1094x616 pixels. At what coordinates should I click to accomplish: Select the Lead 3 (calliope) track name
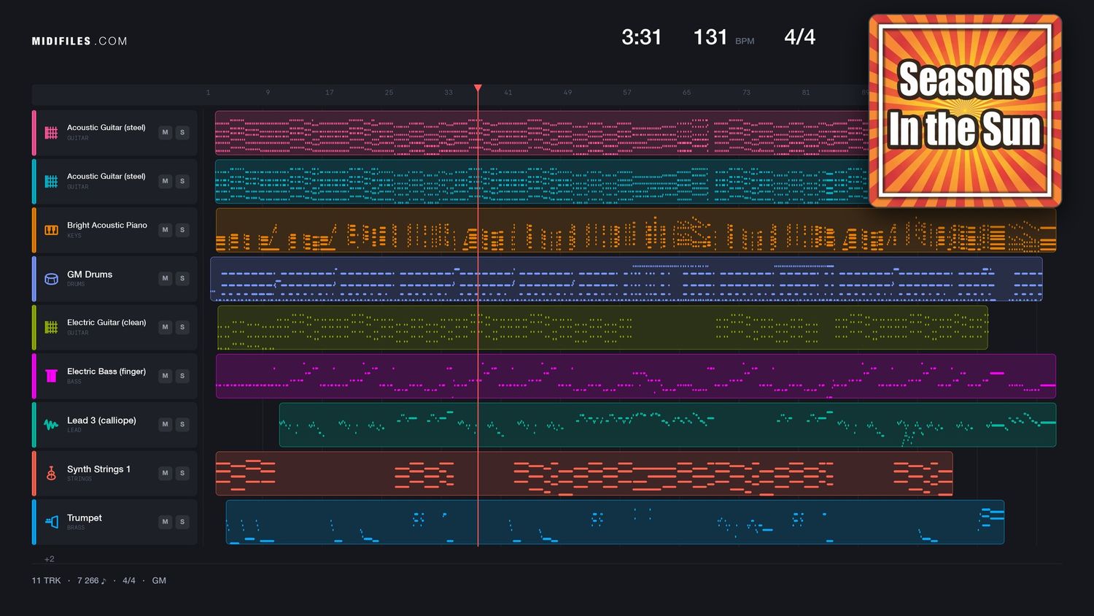[101, 420]
